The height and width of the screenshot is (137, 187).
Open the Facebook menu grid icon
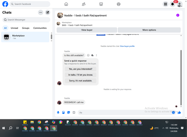(x=165, y=4)
